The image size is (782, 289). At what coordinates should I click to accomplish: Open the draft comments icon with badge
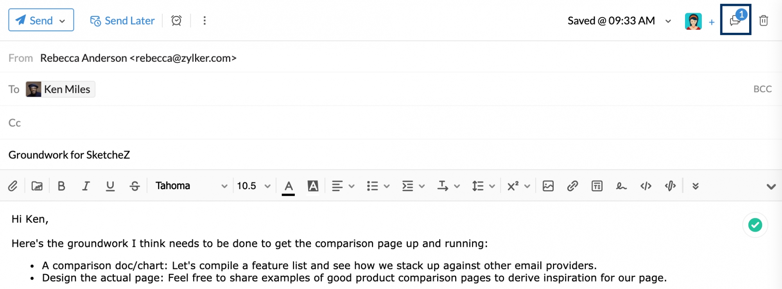[x=735, y=20]
